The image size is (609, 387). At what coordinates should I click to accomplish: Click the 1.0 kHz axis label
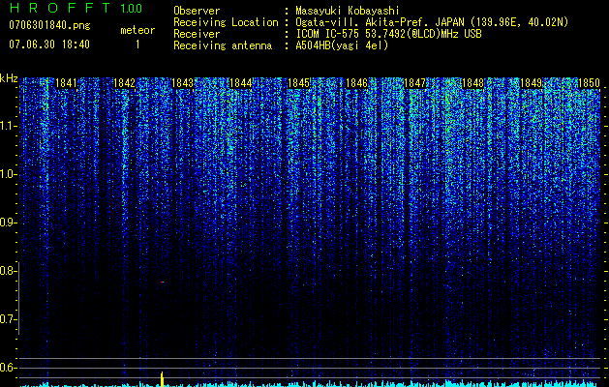tap(8, 175)
